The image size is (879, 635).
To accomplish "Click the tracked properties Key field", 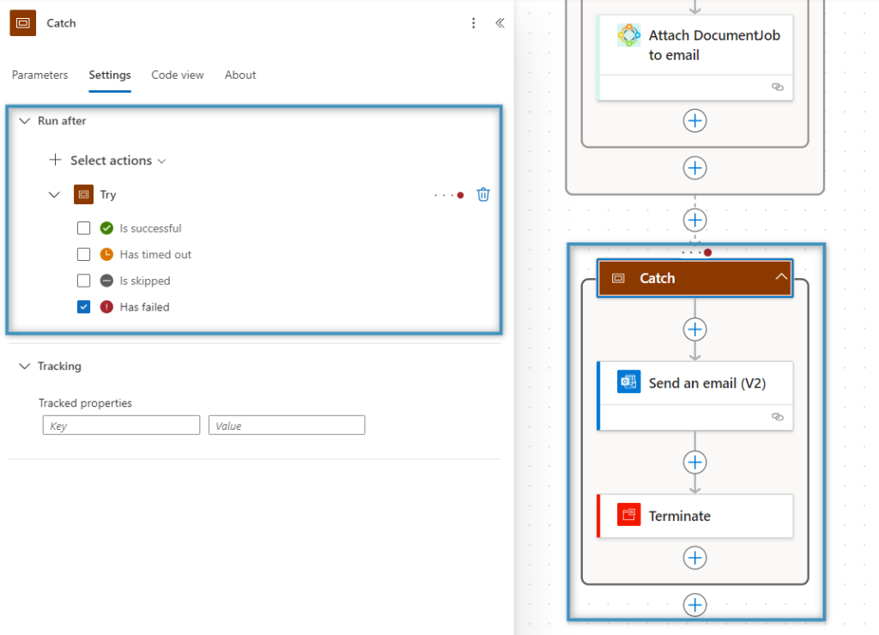I will 121,426.
